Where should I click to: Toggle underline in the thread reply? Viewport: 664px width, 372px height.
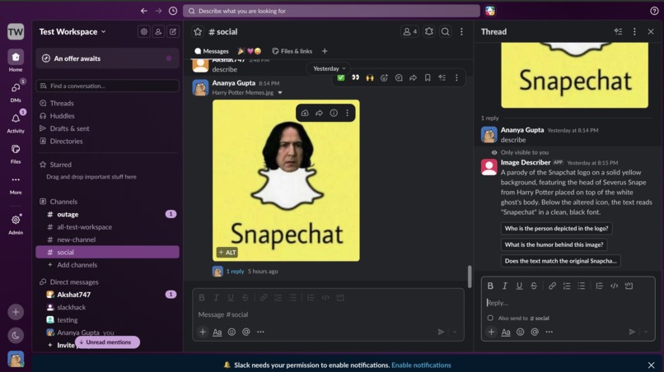519,286
